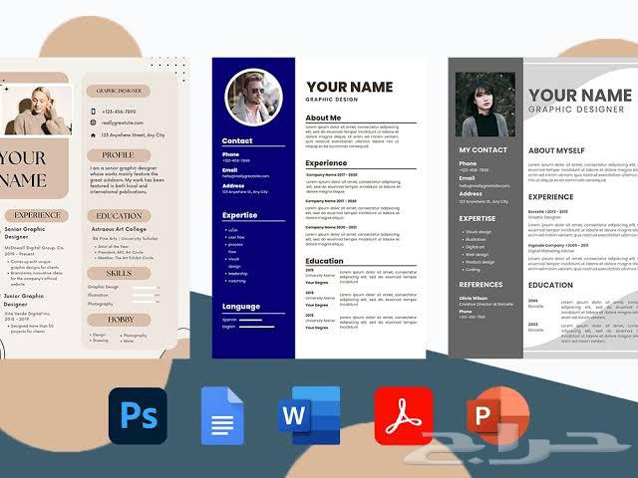Click the English language level bar
This screenshot has width=638, height=478.
pyautogui.click(x=257, y=327)
